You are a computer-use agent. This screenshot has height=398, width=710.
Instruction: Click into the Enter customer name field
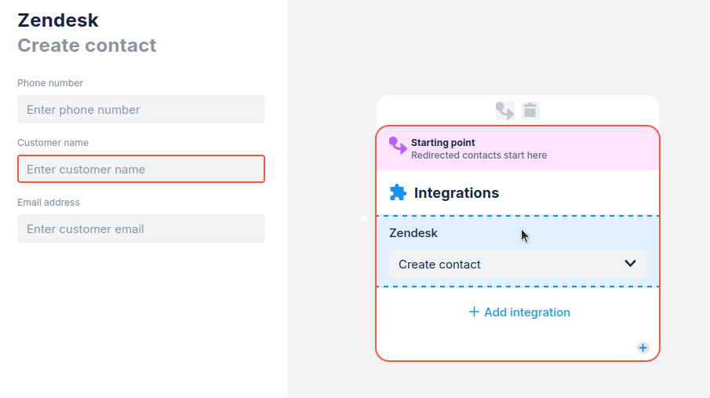tap(141, 170)
